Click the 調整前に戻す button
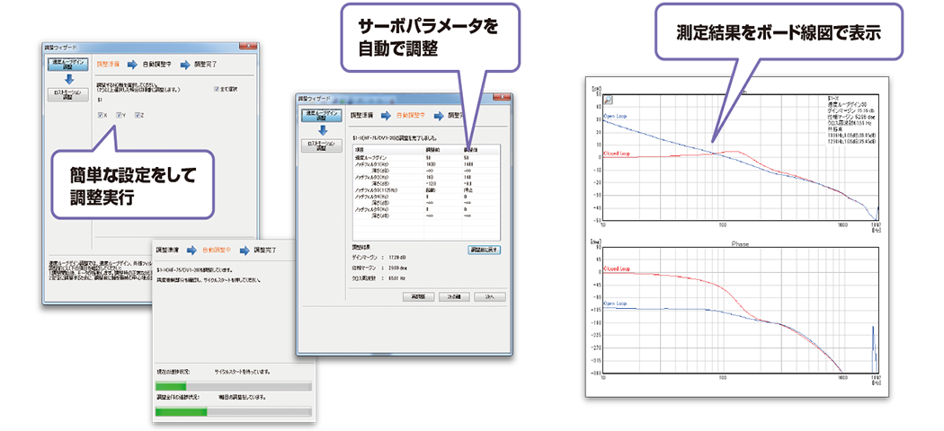 (x=485, y=248)
